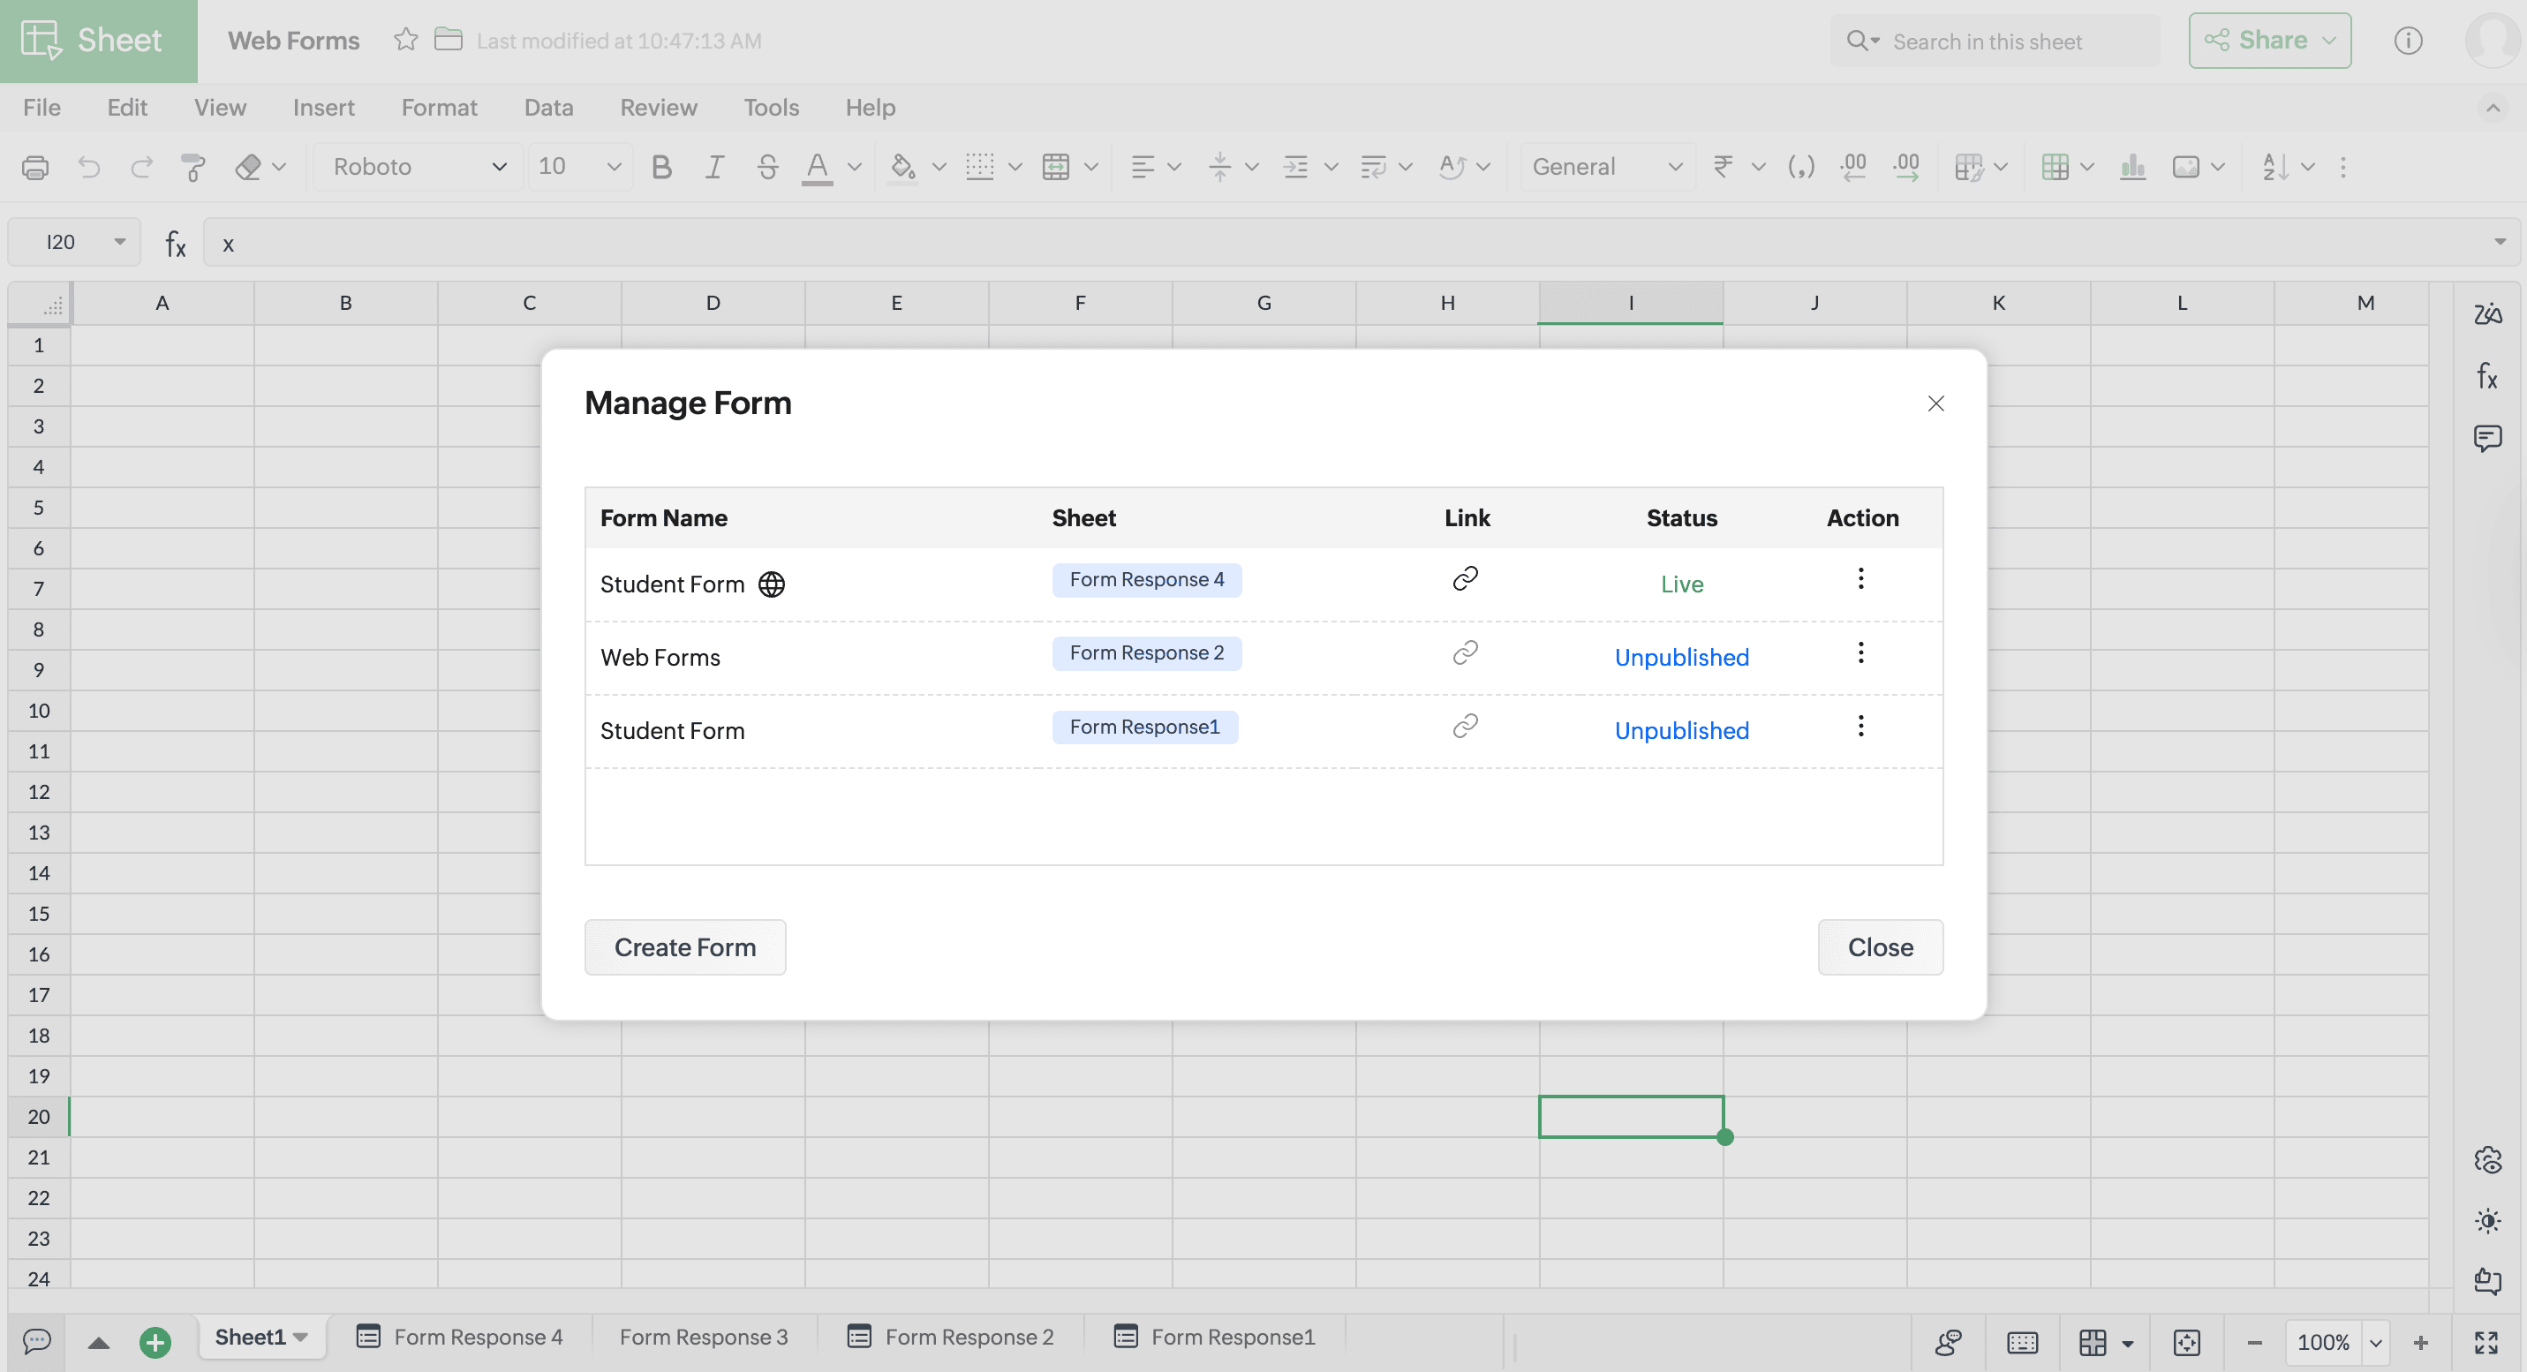Click the Close button in dialog
Viewport: 2527px width, 1372px height.
1880,947
